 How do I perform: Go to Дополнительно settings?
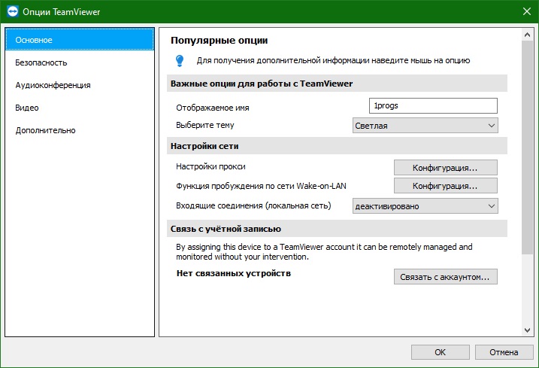pos(80,130)
